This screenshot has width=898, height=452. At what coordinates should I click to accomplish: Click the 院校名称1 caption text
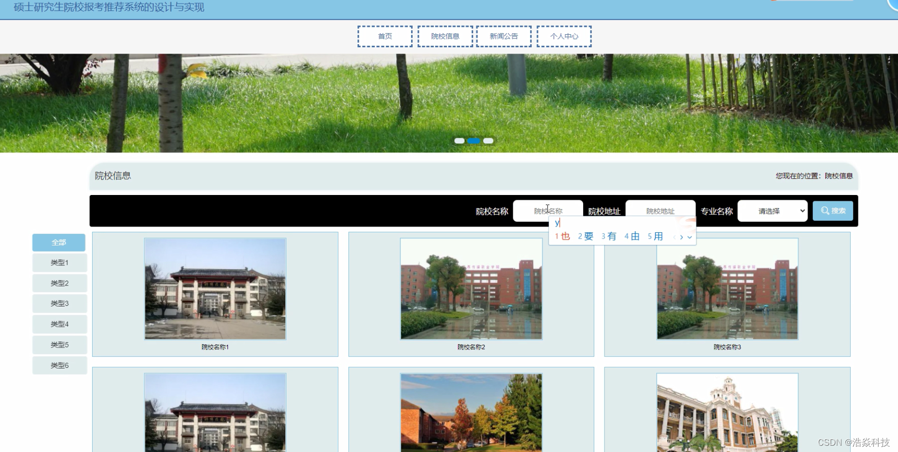tap(215, 347)
